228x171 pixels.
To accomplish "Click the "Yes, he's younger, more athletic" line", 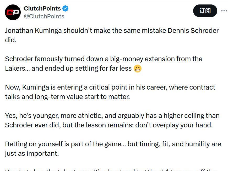I will point(112,116).
